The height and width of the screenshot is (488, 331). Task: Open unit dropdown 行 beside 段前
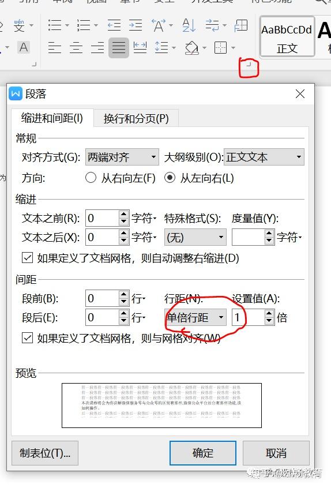138,298
